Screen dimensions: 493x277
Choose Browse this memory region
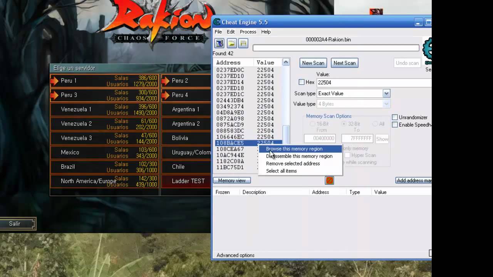300,149
